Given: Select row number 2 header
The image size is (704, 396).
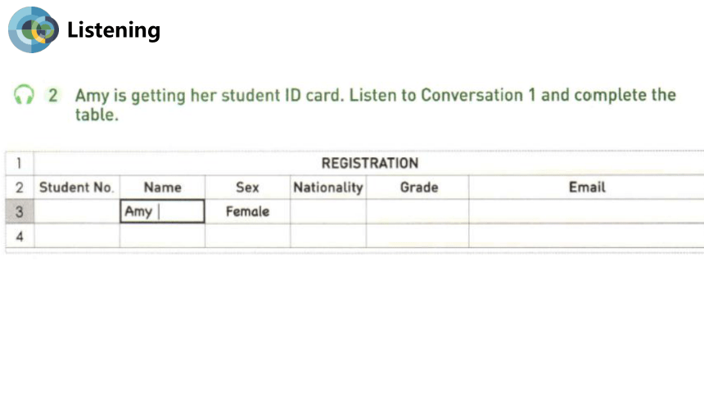Looking at the screenshot, I should [20, 187].
